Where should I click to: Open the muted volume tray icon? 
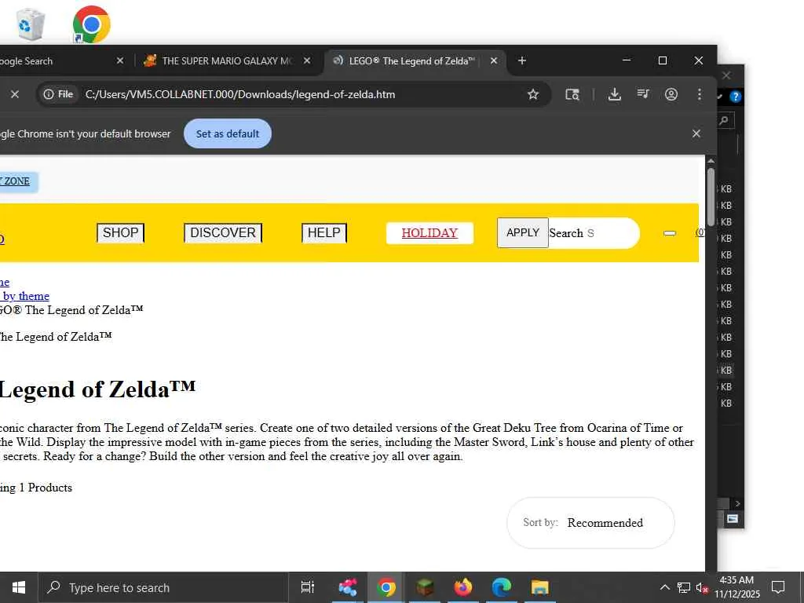pos(702,587)
